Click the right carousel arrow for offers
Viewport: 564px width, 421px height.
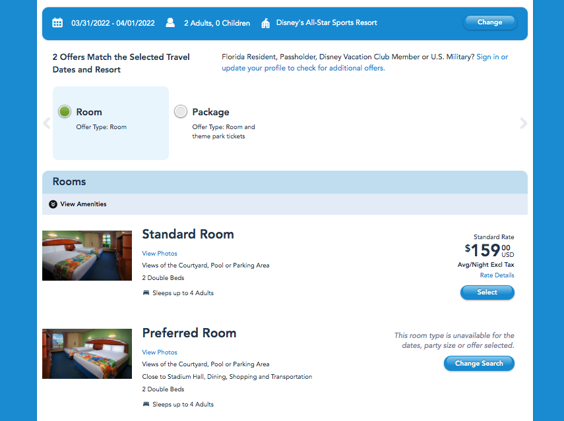pyautogui.click(x=523, y=123)
